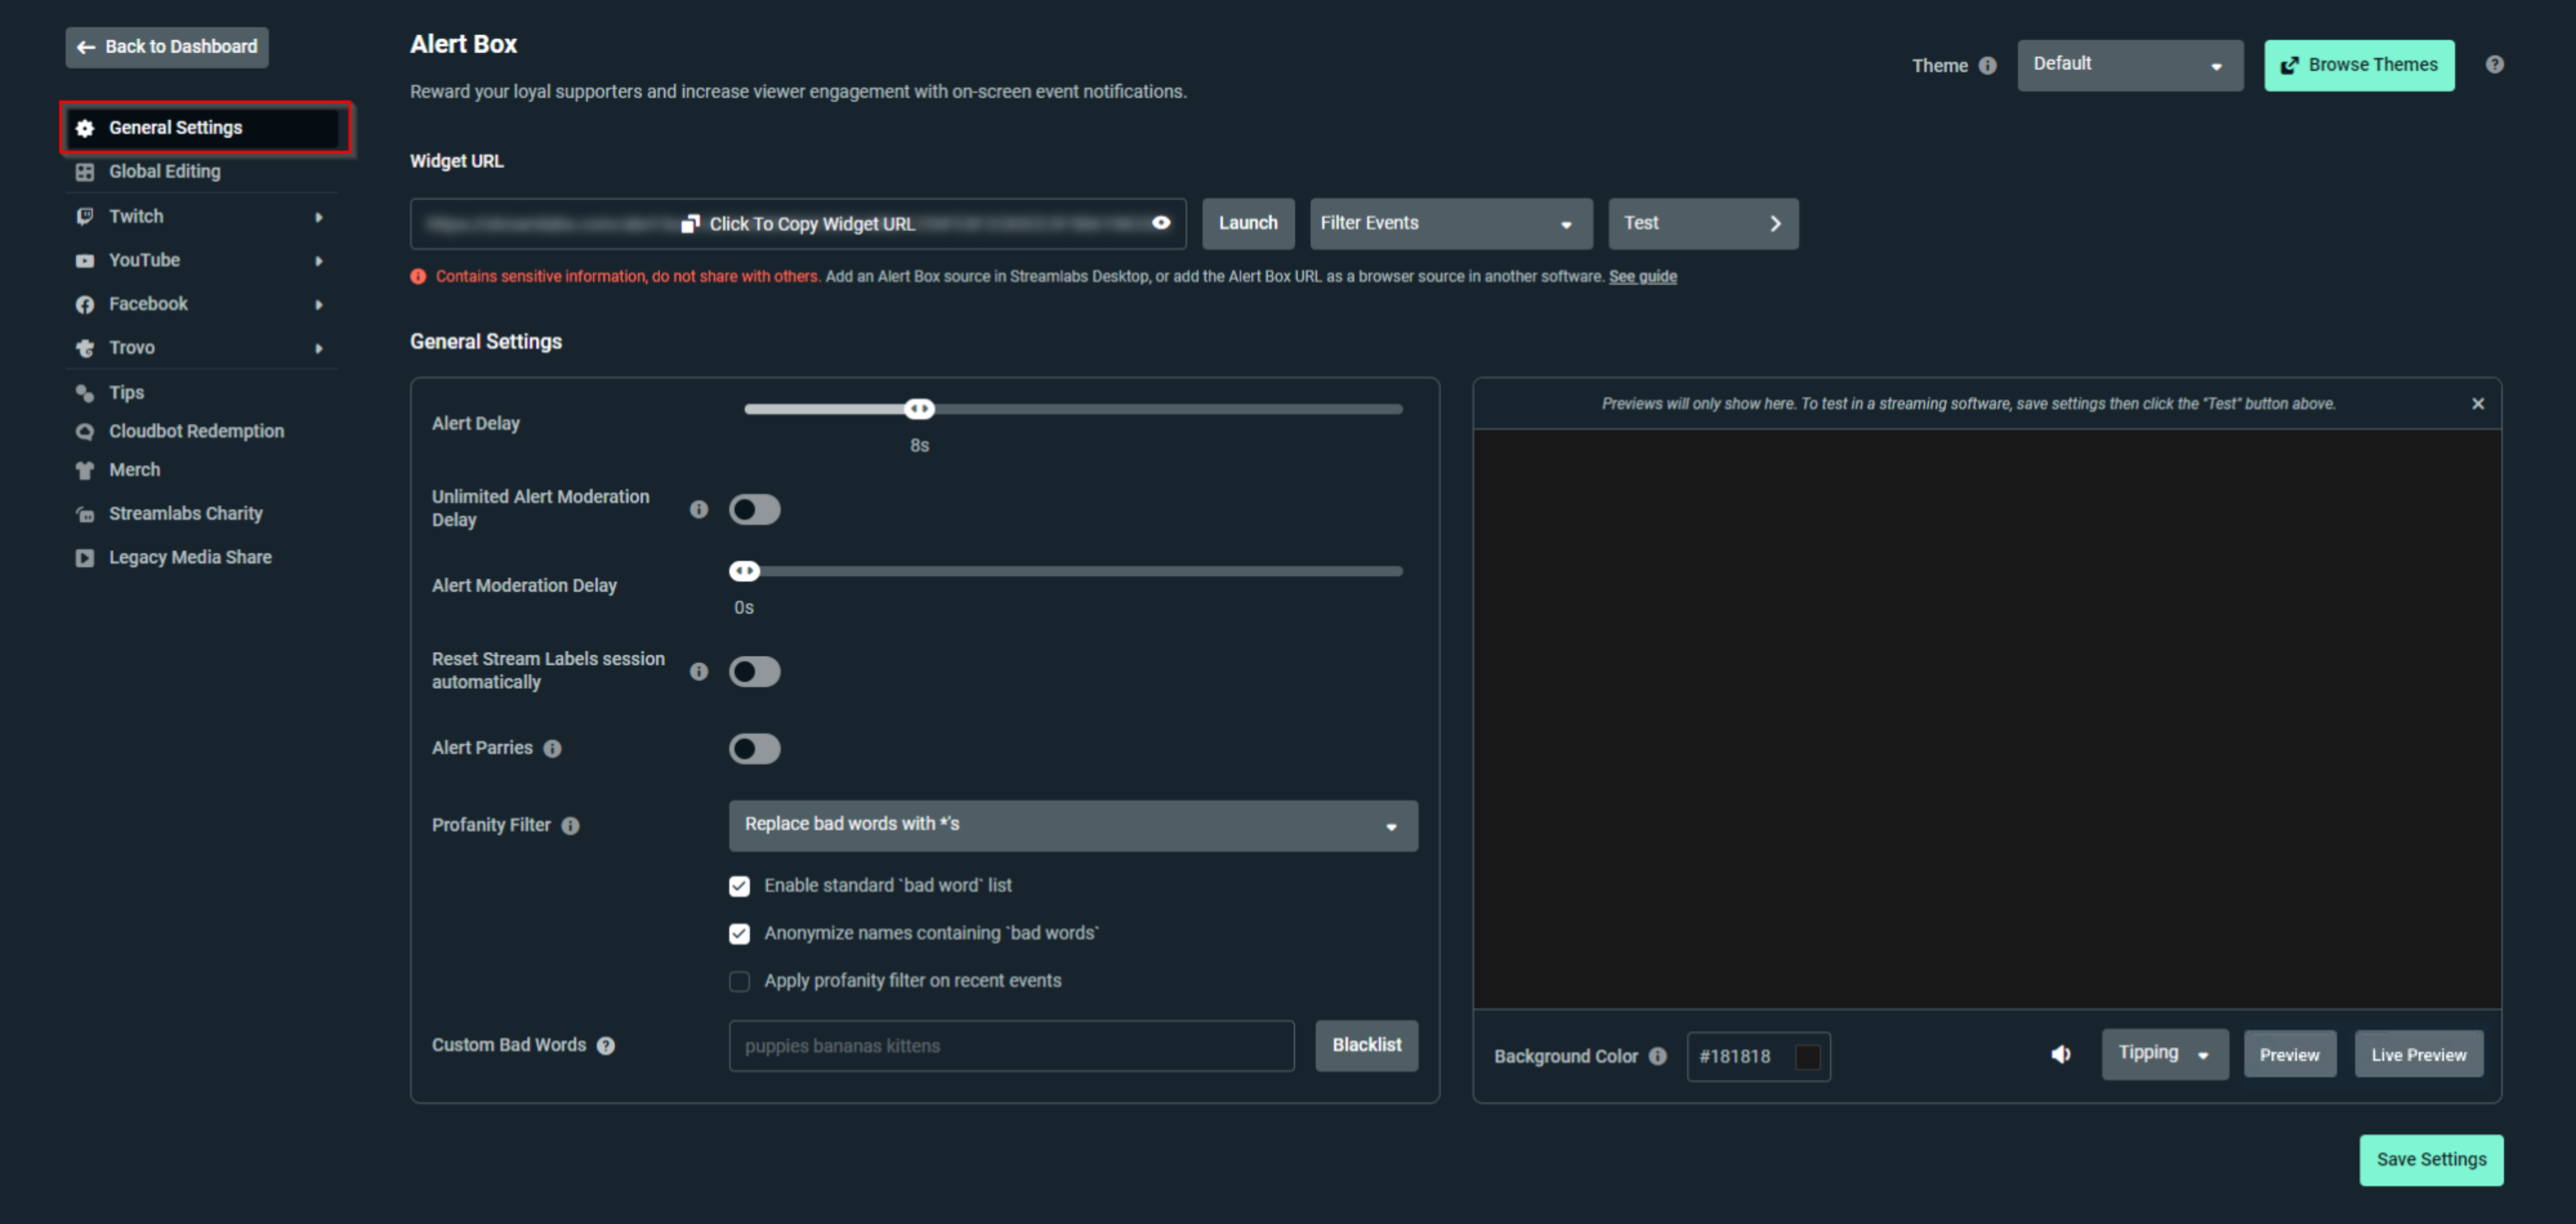
Task: Reveal the widget URL with eye icon
Action: (1161, 223)
